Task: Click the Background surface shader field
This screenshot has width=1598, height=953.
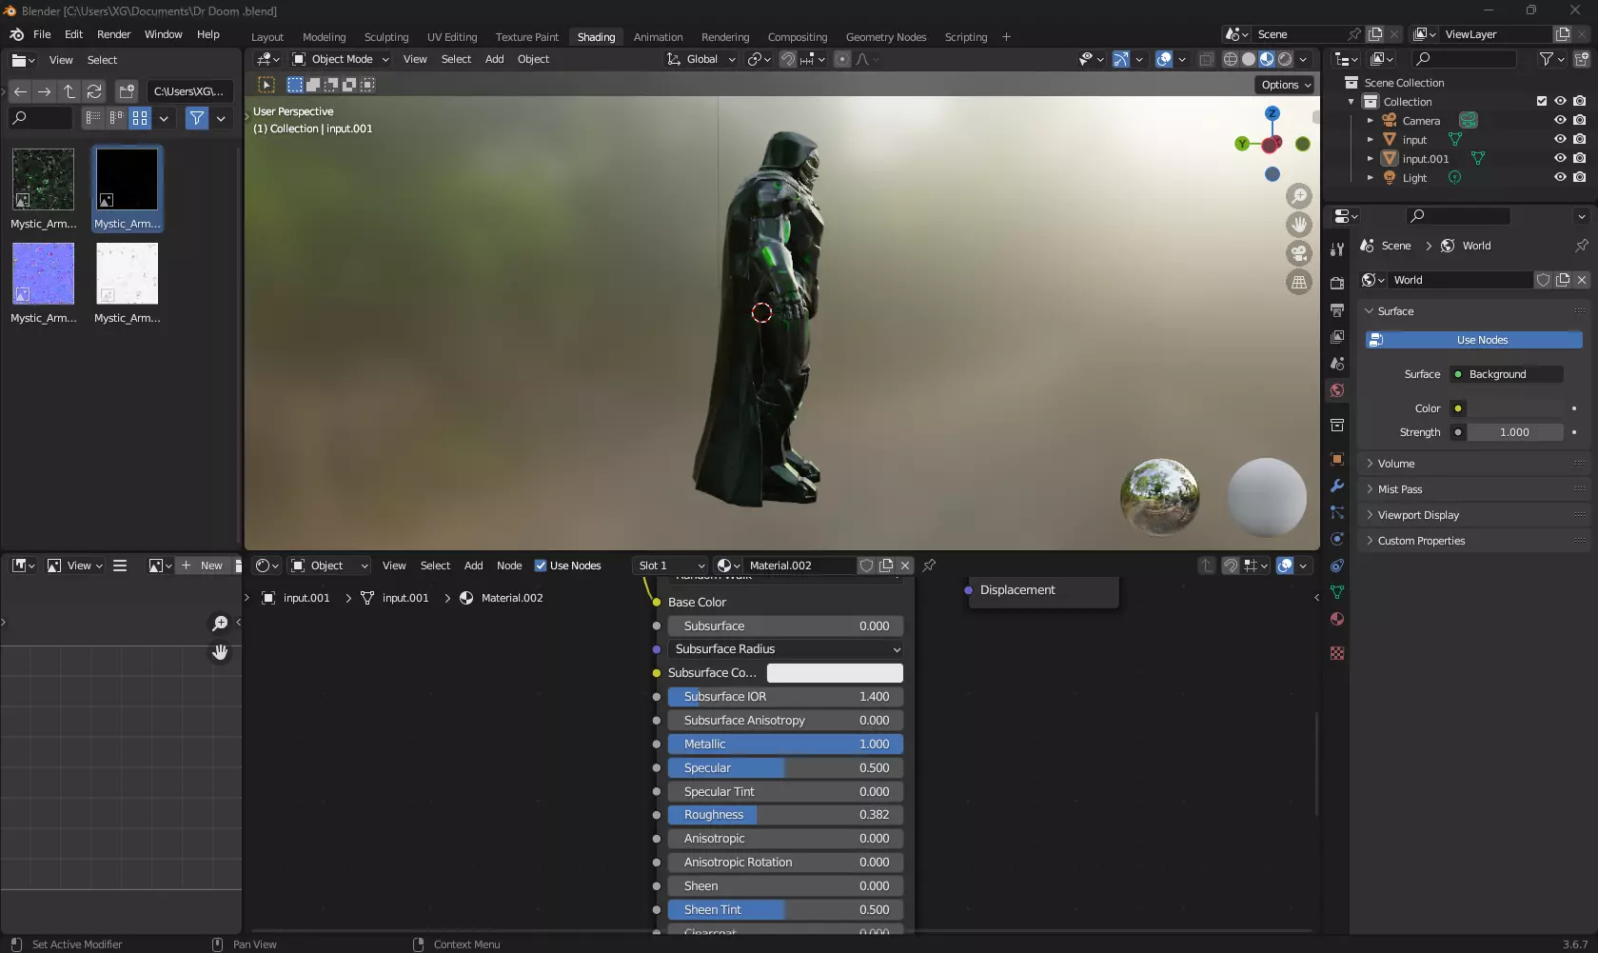Action: coord(1506,374)
